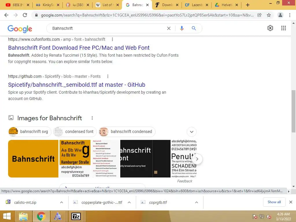Screen dimensions: 296x222
Task: Expand more image filter chips
Action: (192, 132)
